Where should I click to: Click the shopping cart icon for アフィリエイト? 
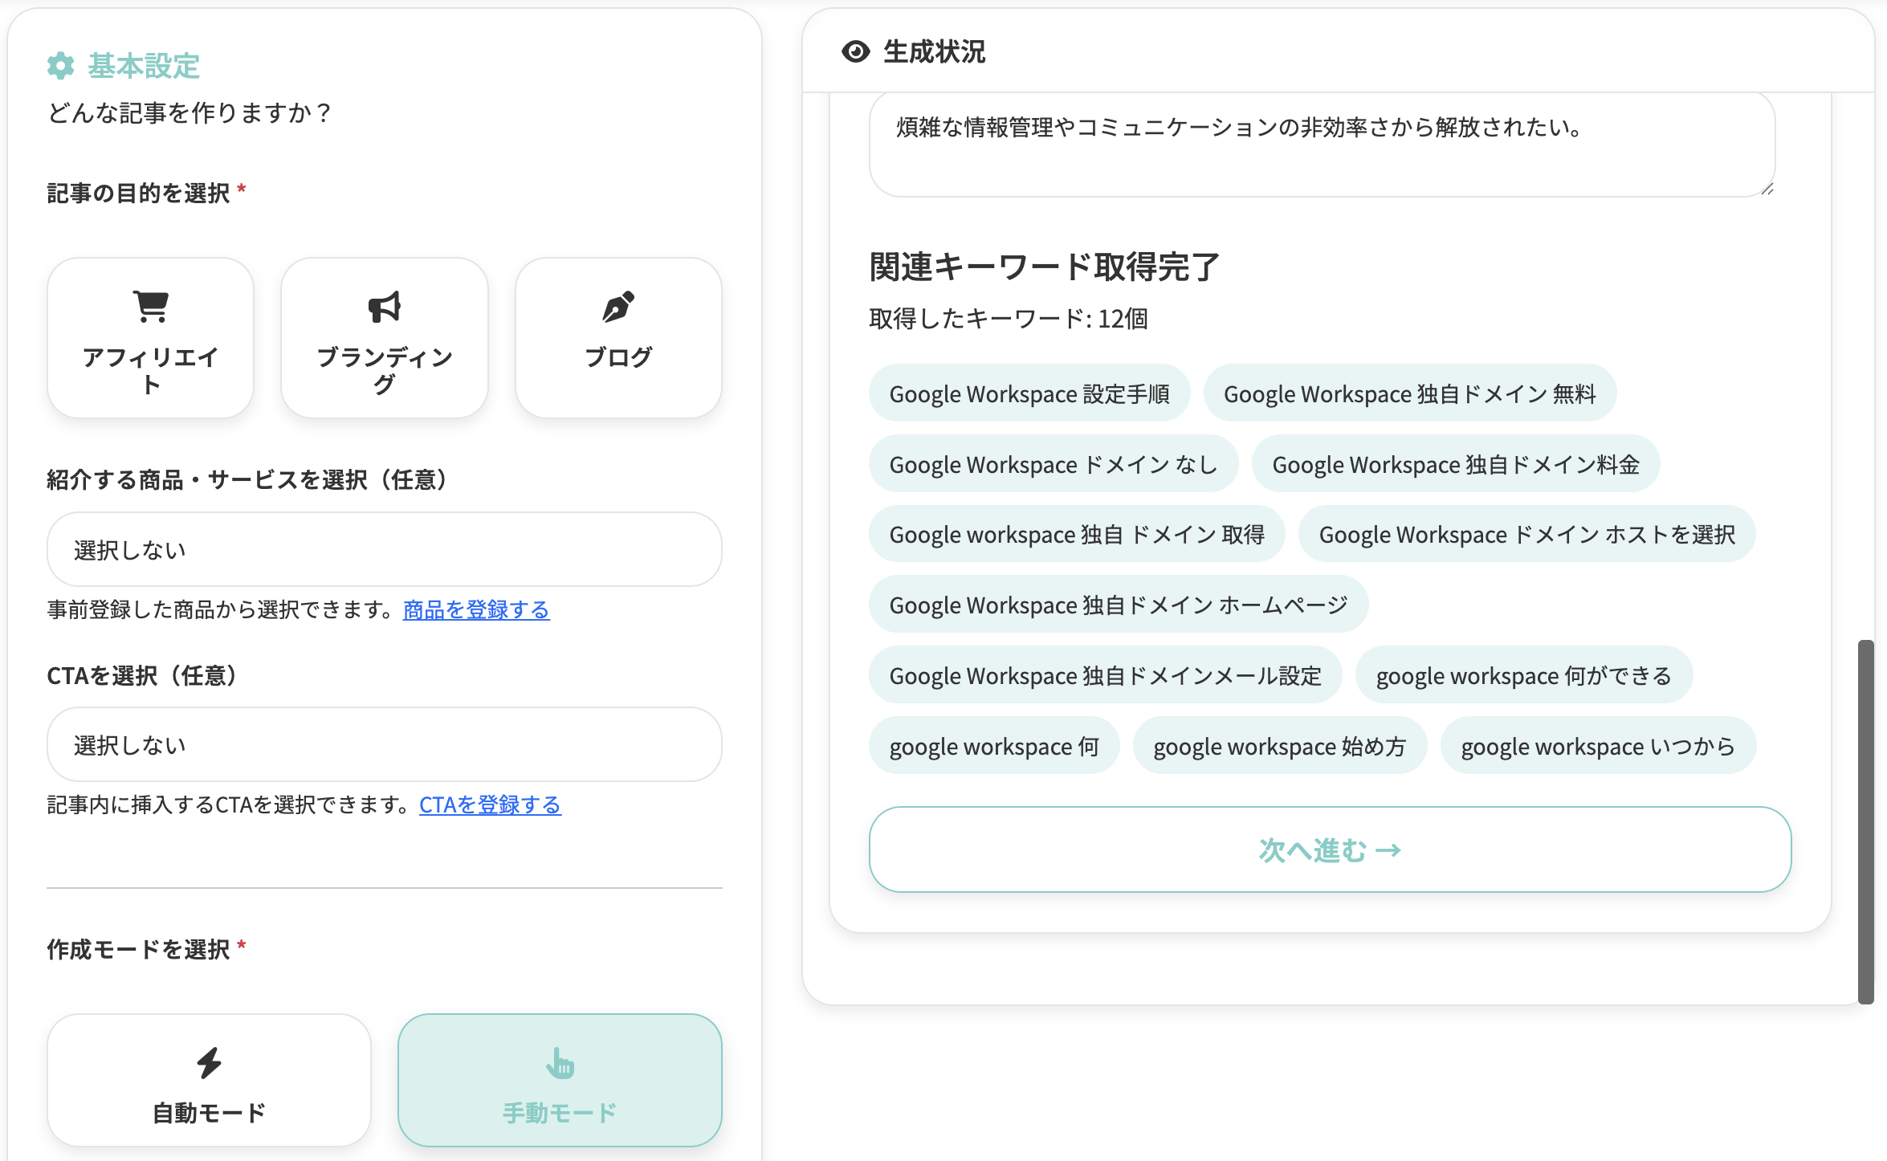coord(151,306)
